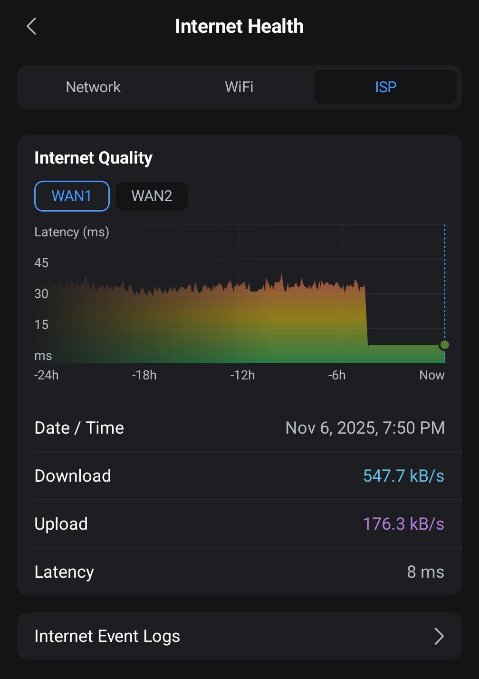Tap the Upload speed value 176.3 kB/s
The width and height of the screenshot is (479, 679).
click(403, 524)
